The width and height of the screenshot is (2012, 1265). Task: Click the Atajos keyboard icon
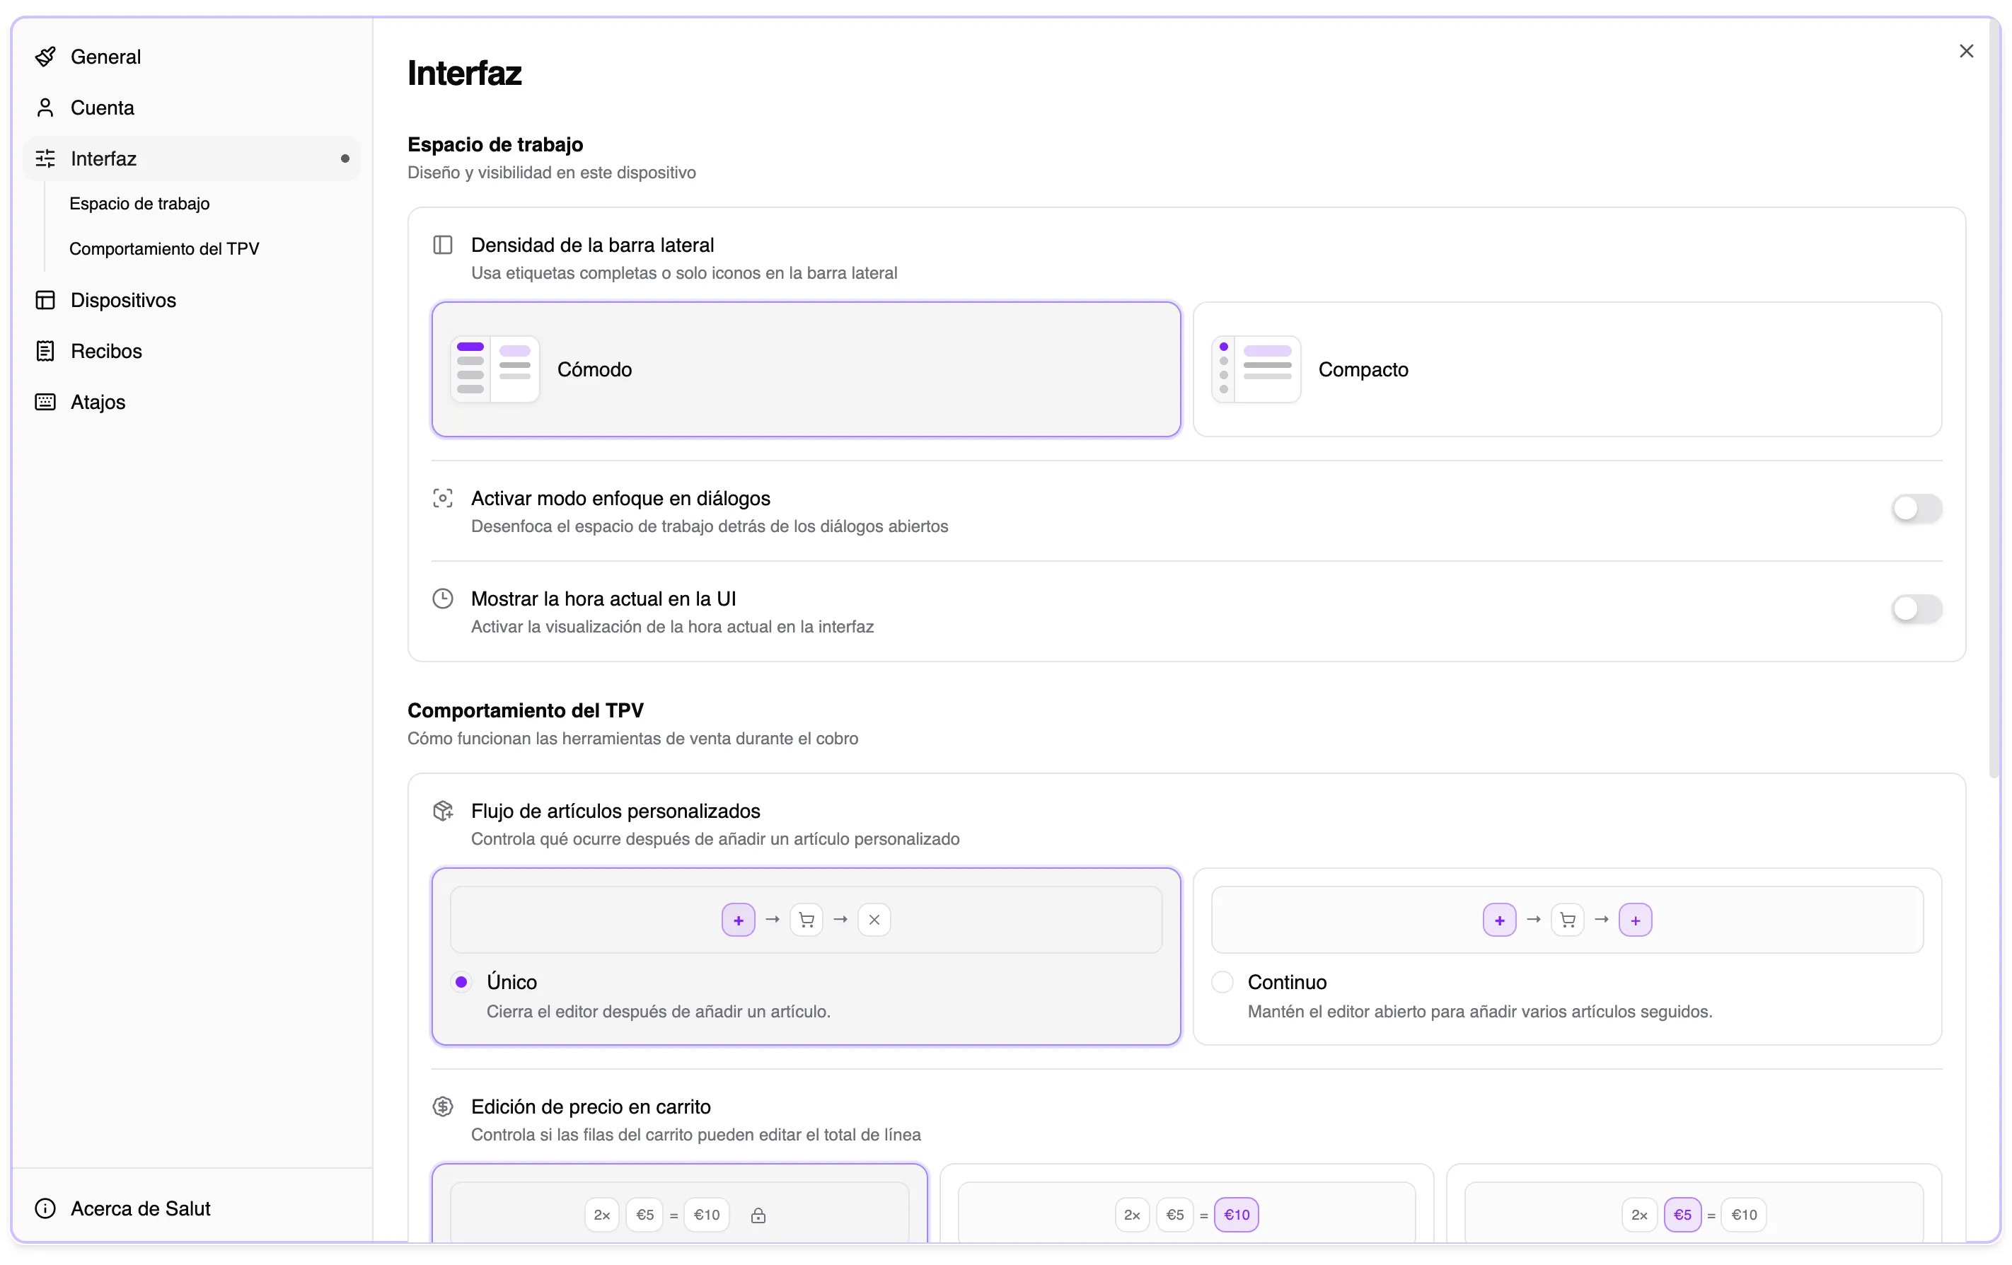pyautogui.click(x=45, y=402)
